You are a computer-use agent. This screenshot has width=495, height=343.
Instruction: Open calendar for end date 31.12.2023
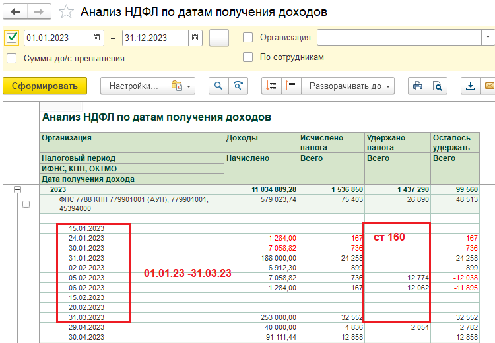[x=195, y=38]
